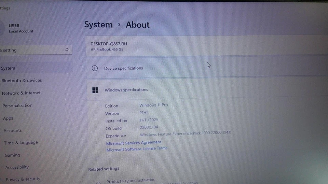Click the search magnifier icon
The height and width of the screenshot is (184, 328).
[67, 50]
